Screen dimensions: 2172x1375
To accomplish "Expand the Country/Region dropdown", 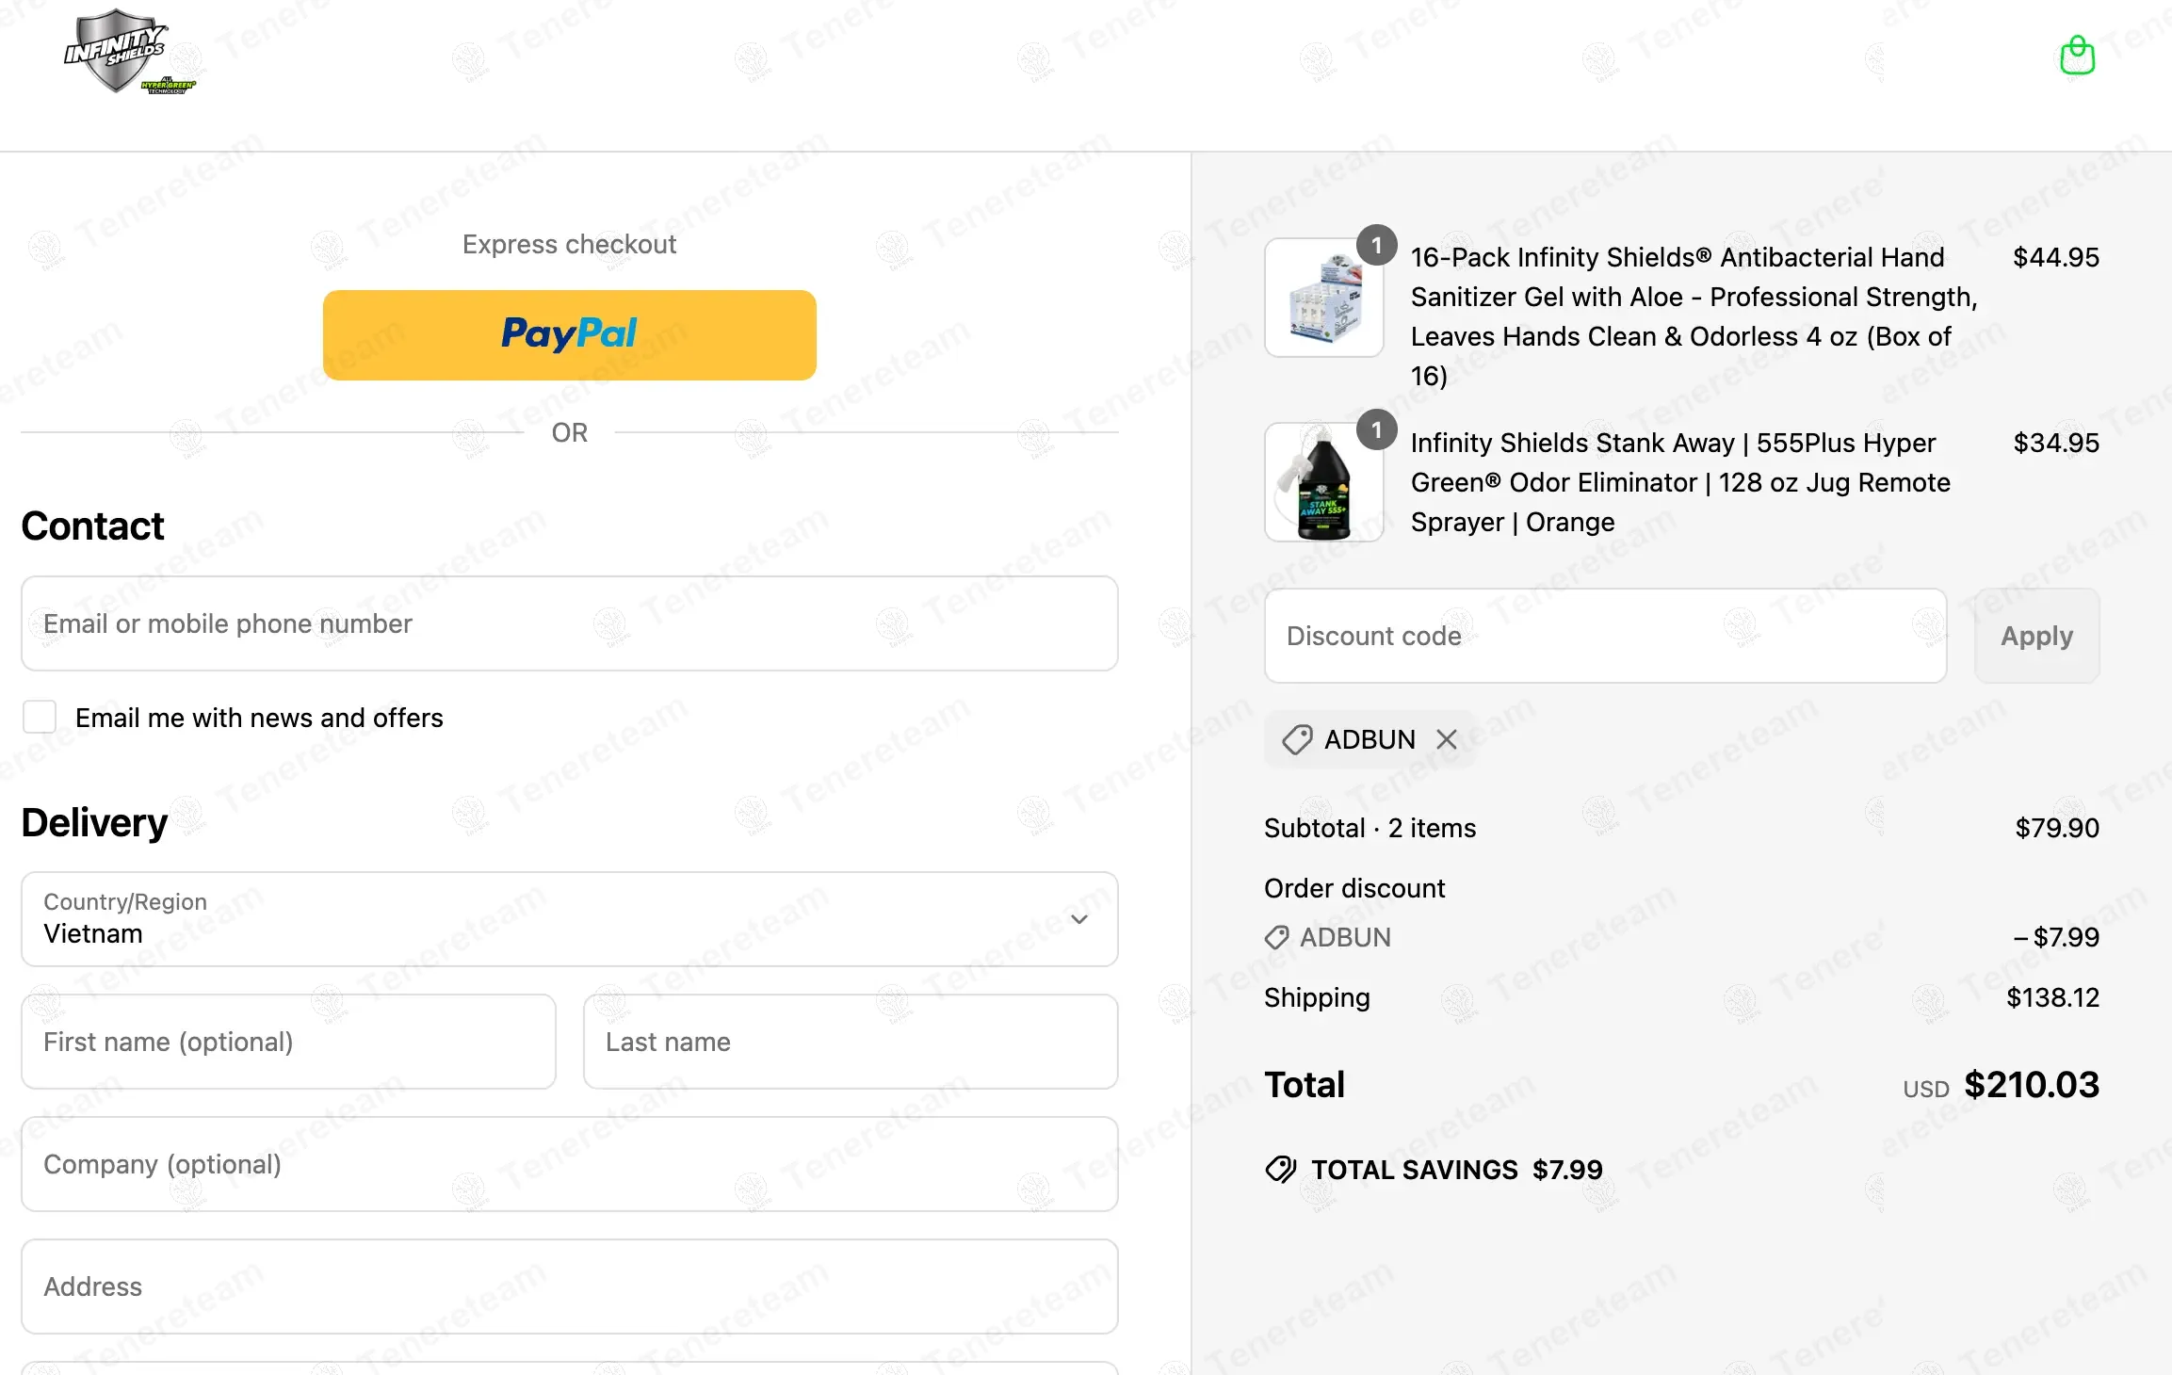I will tap(569, 919).
